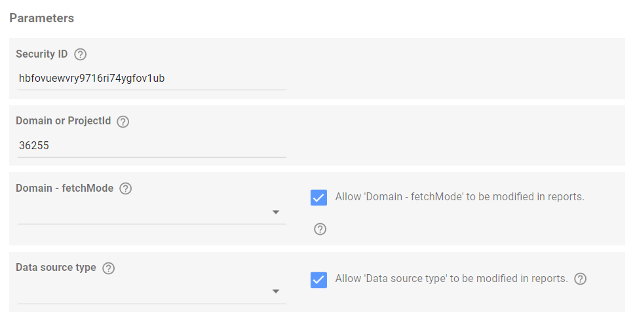Open help tooltip for Domain or ProjectId
The height and width of the screenshot is (320, 633).
pos(123,122)
